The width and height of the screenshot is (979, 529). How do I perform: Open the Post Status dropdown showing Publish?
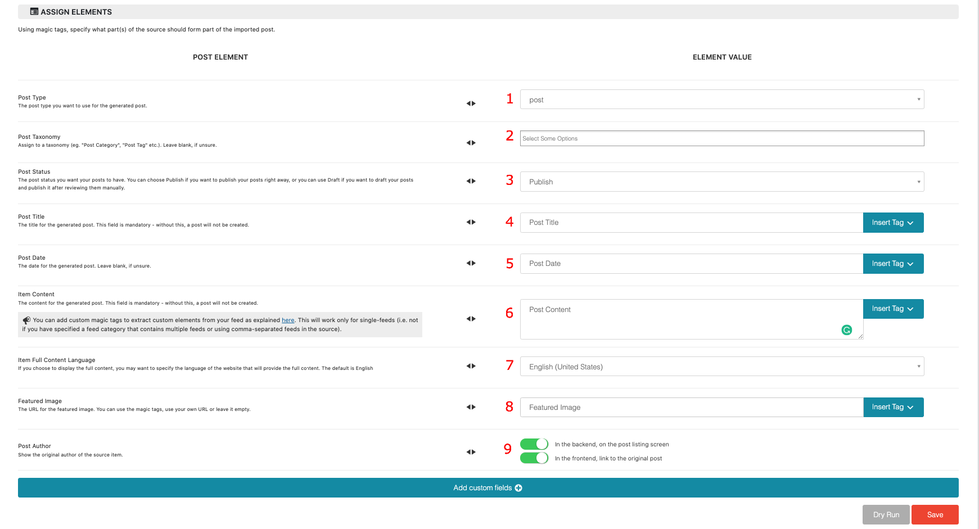(x=722, y=181)
